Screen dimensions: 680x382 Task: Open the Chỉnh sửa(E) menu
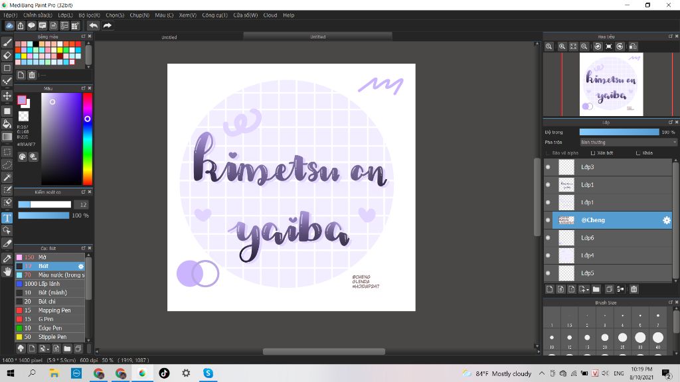[38, 15]
